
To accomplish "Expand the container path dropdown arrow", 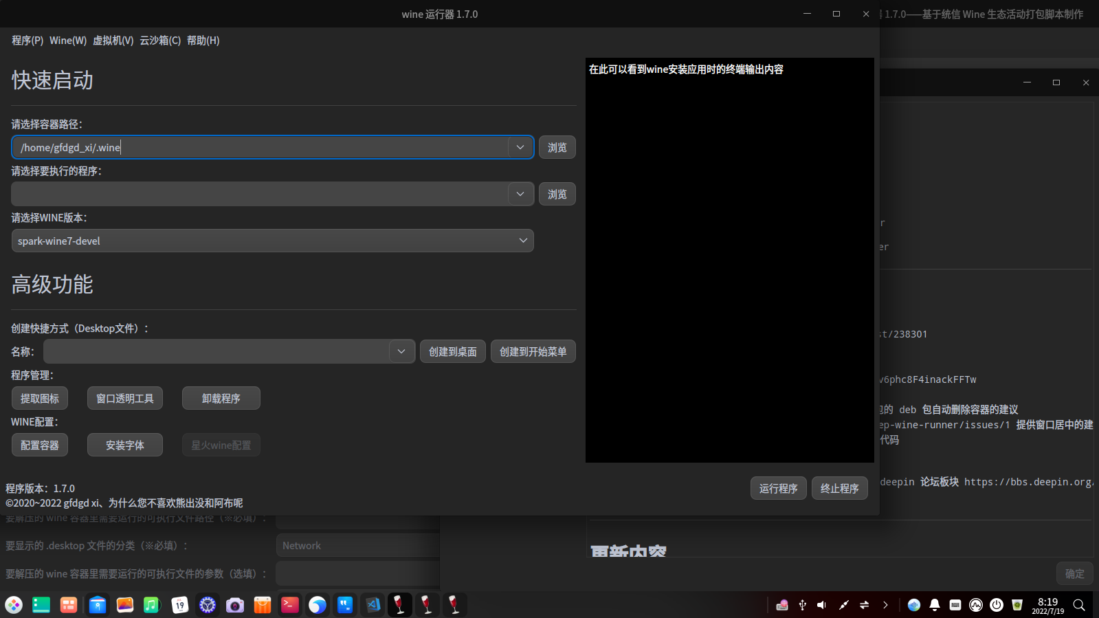I will click(x=520, y=147).
